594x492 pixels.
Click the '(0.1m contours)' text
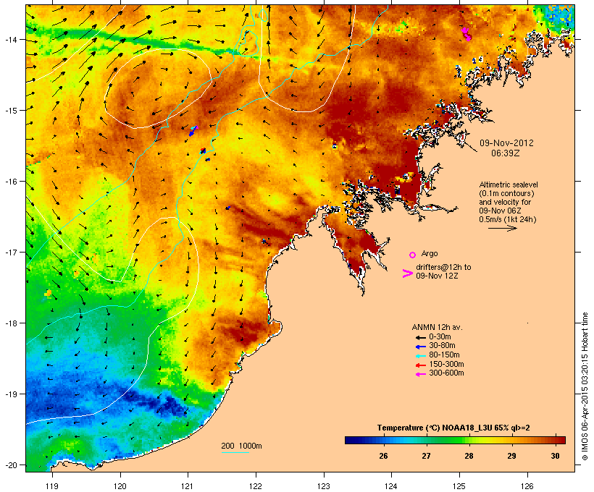(x=506, y=193)
